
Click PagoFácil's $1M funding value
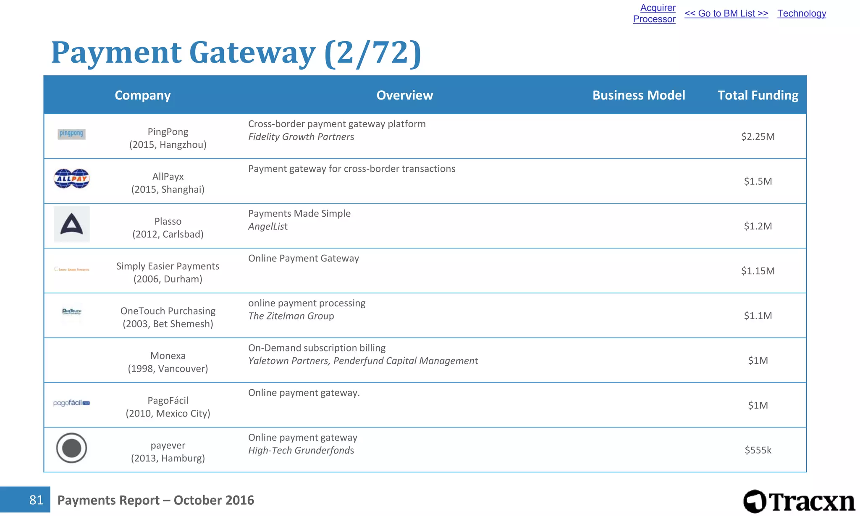[x=758, y=405]
